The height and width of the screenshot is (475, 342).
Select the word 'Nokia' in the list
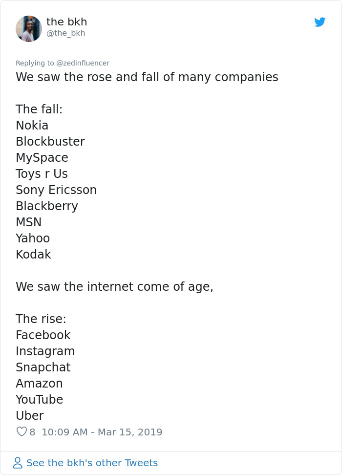point(32,125)
